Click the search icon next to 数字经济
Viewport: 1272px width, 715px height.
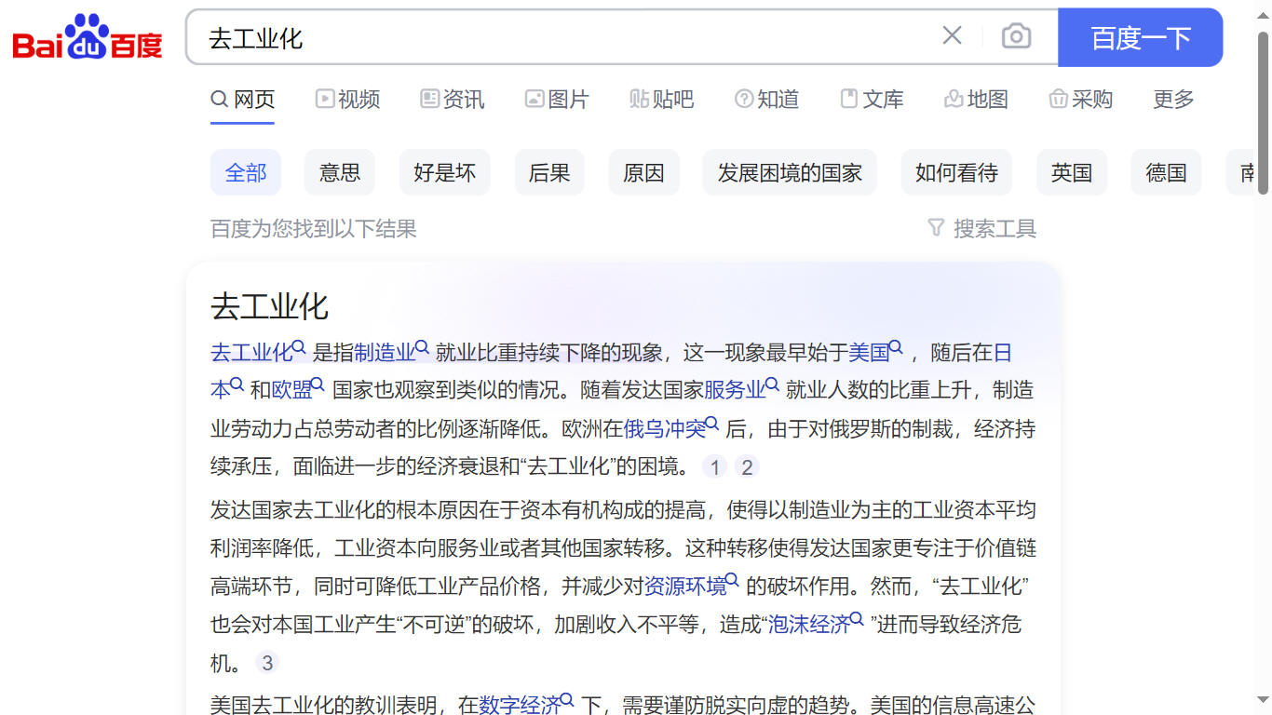567,700
